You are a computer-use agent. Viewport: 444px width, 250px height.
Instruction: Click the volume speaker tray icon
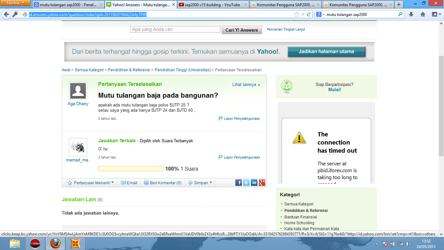click(x=408, y=244)
